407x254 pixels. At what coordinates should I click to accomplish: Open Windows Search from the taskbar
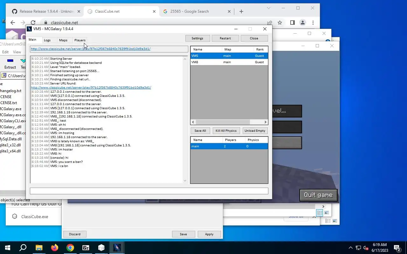pyautogui.click(x=23, y=248)
